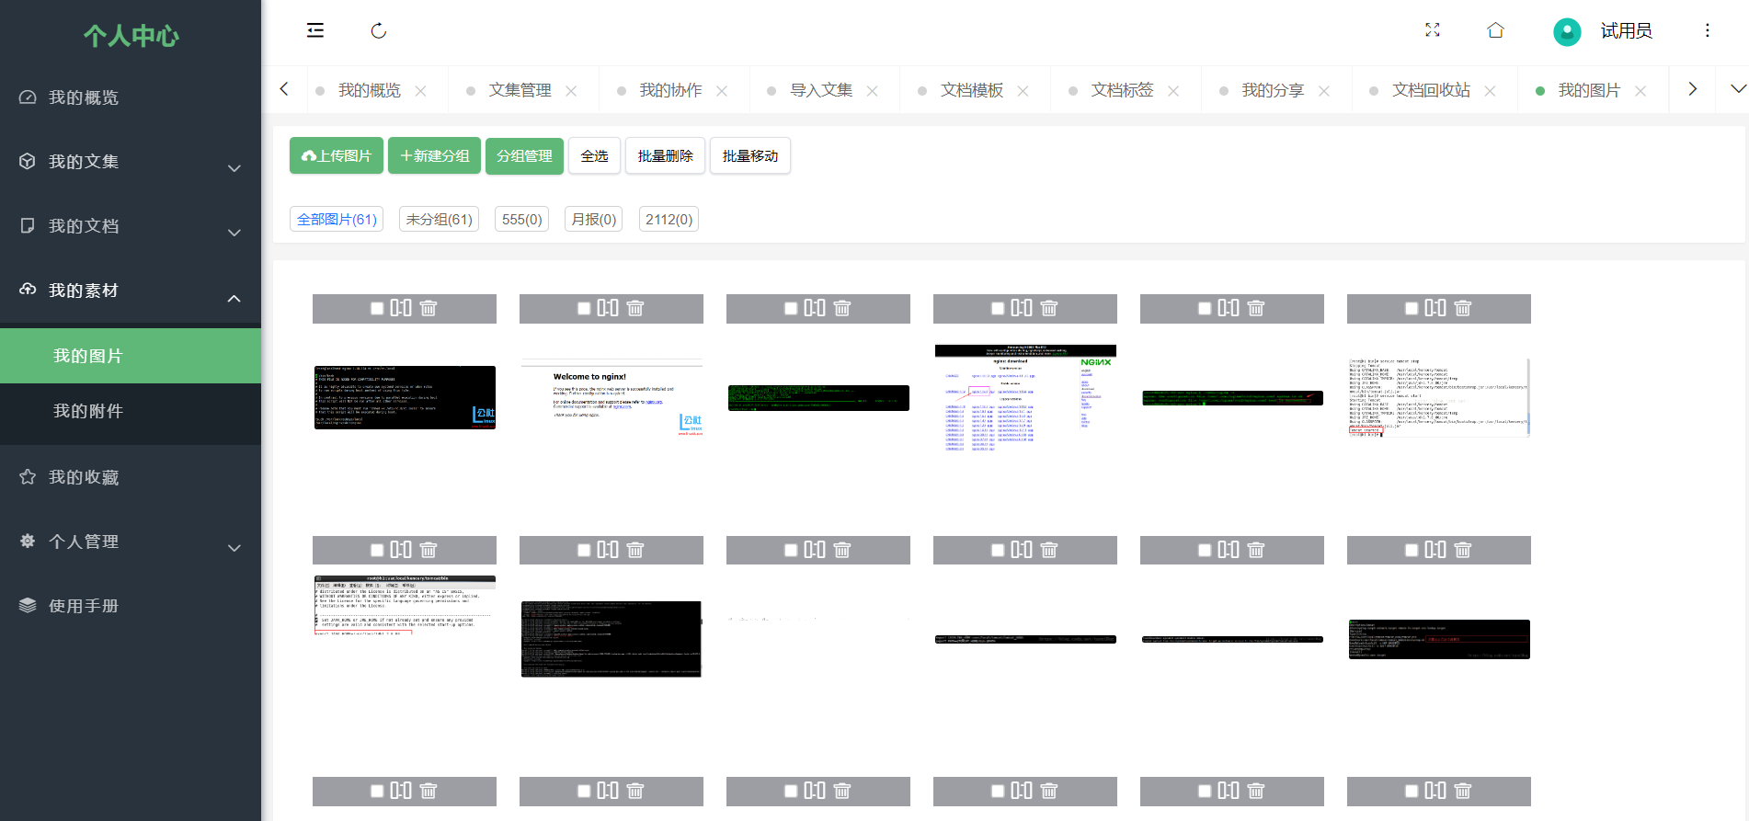Click the '0:0' icon above NGINX download page image
The image size is (1749, 821).
pyautogui.click(x=1022, y=308)
